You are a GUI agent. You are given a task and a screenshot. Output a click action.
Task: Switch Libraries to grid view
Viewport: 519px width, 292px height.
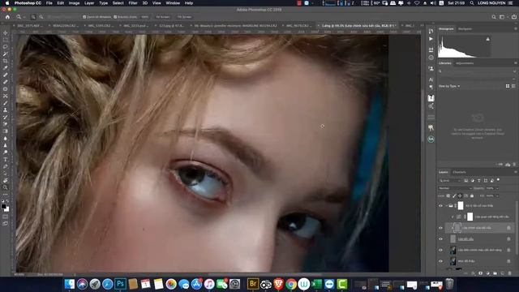tap(508, 86)
